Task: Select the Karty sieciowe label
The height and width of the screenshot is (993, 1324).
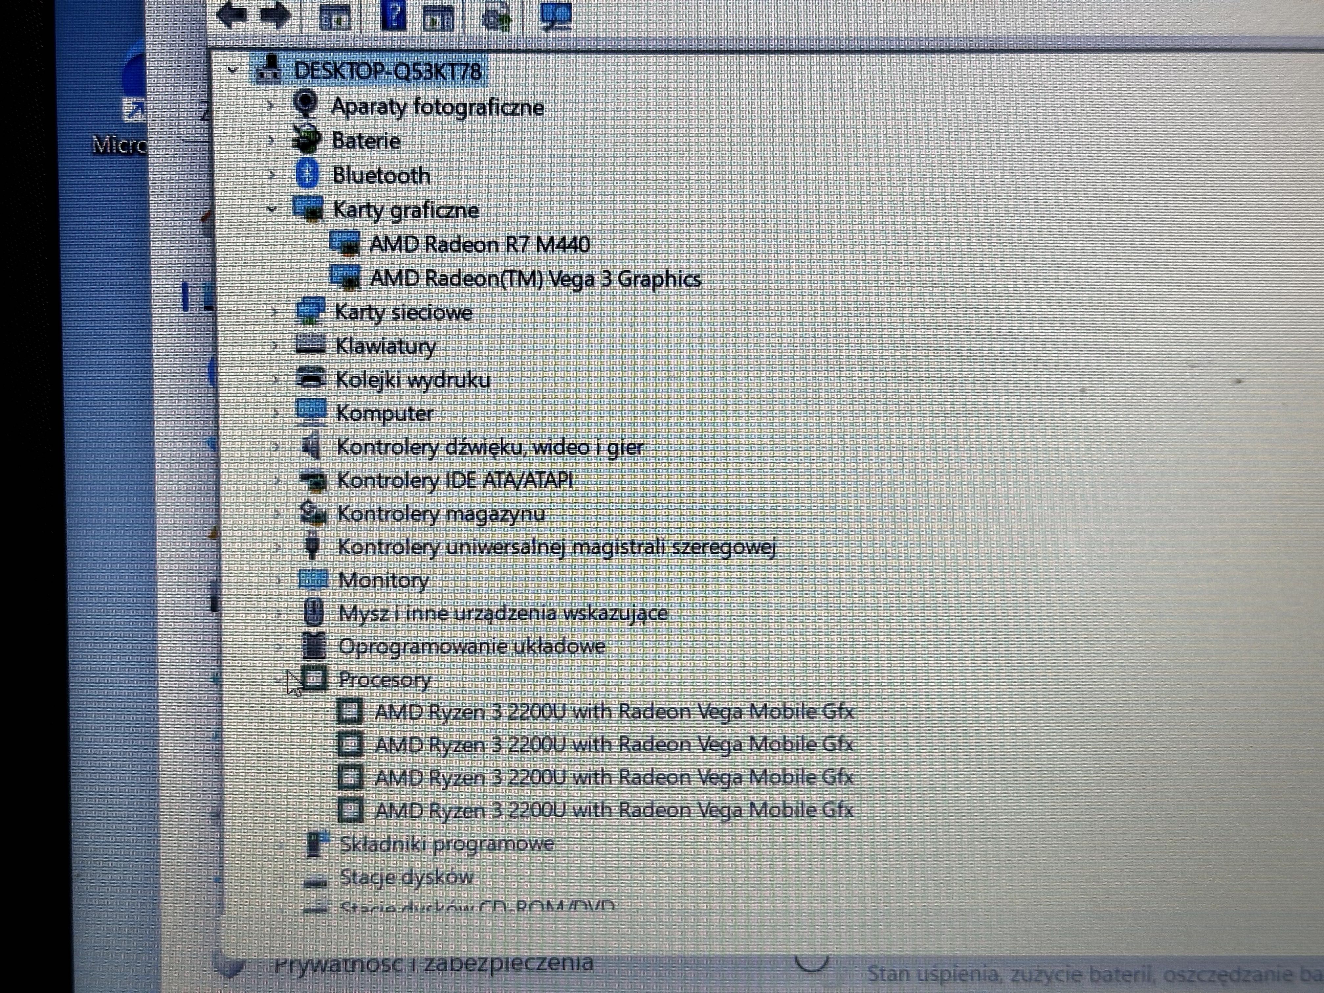Action: pyautogui.click(x=404, y=312)
